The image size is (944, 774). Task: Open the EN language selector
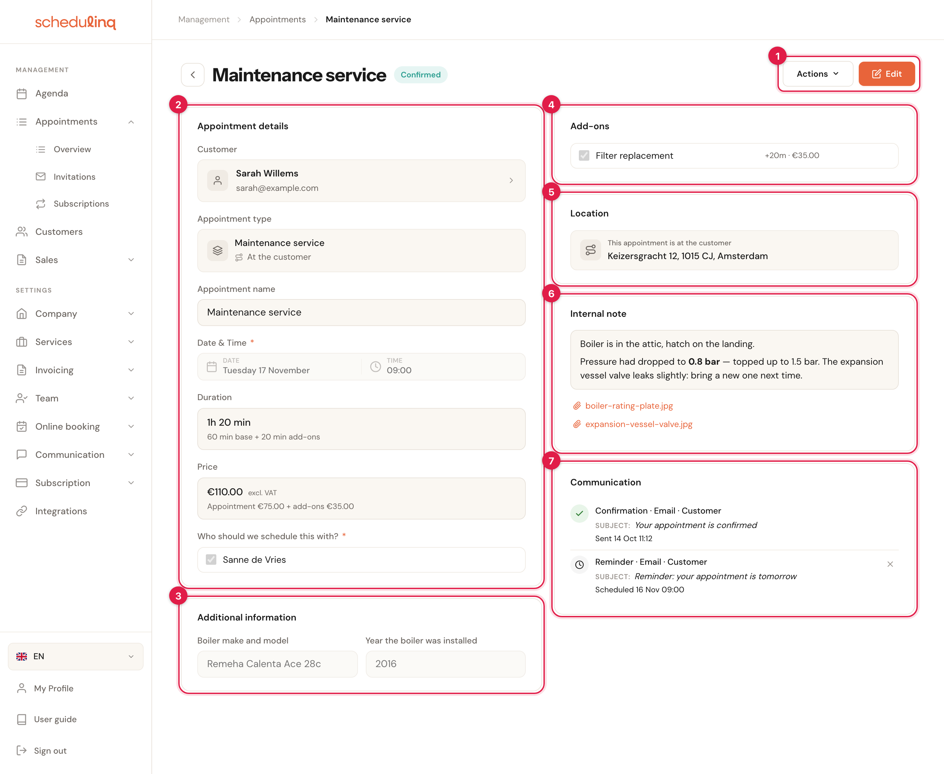[76, 656]
